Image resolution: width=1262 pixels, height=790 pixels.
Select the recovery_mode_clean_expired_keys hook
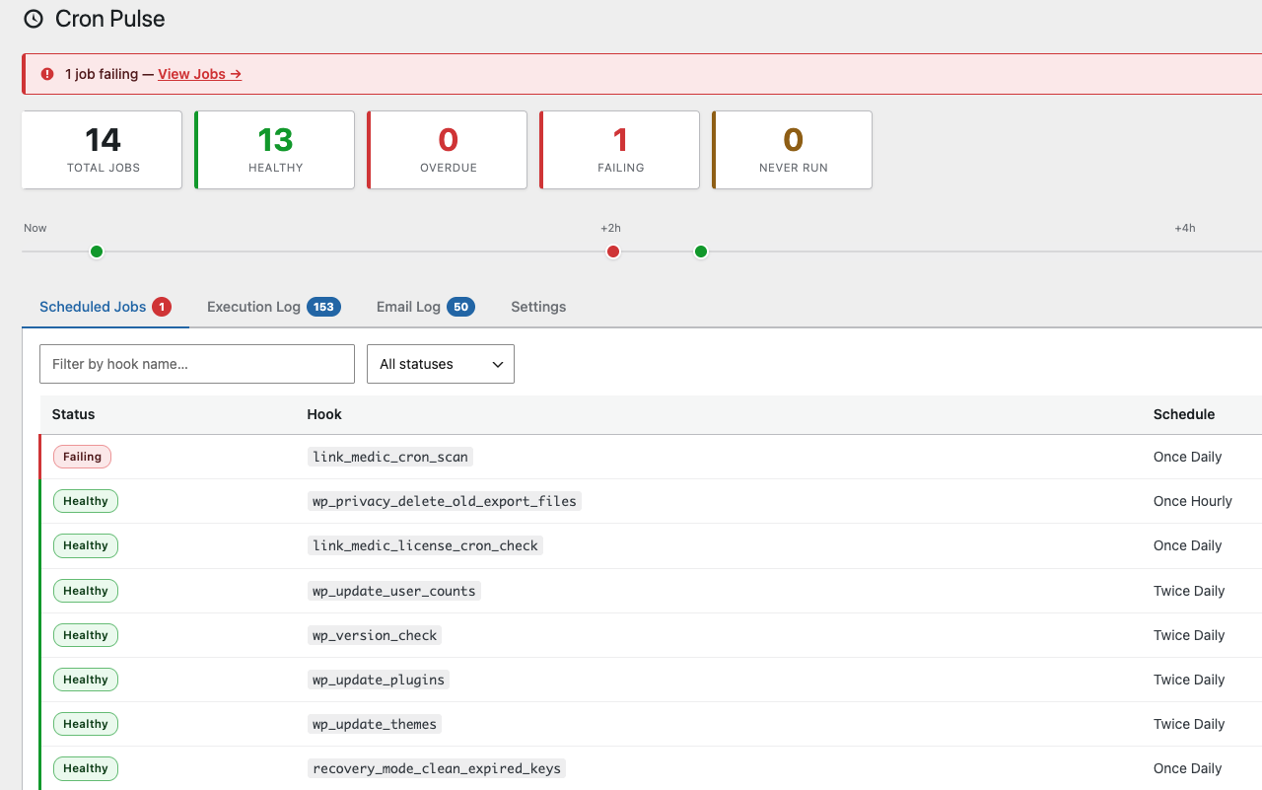(x=437, y=768)
